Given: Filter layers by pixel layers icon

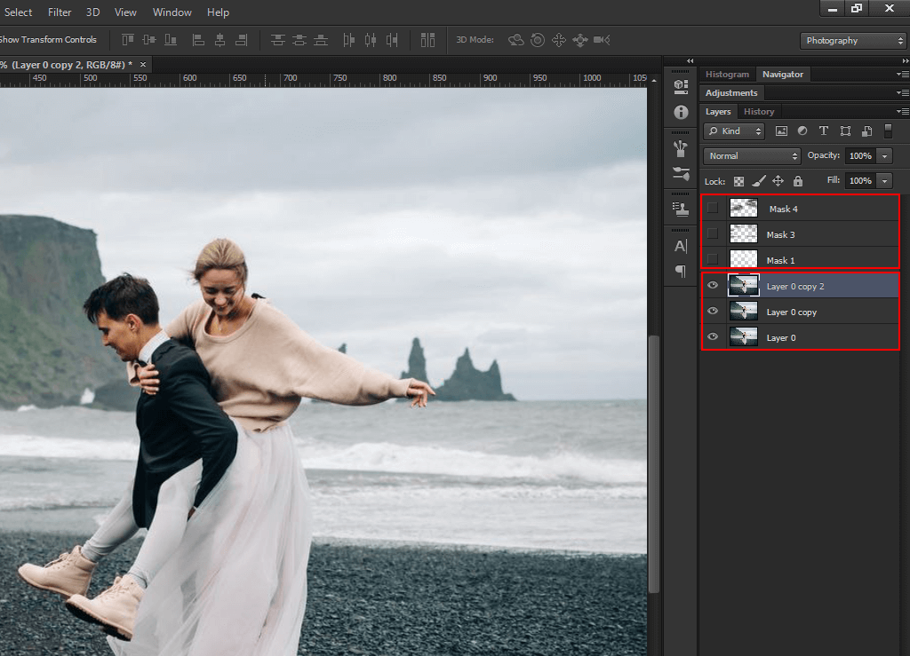Looking at the screenshot, I should (x=782, y=131).
